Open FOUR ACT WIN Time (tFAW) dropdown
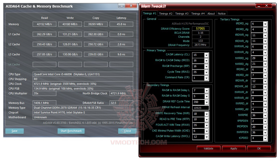 point(206,125)
